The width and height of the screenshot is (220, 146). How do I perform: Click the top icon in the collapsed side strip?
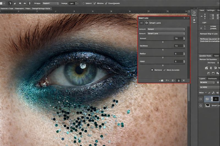click(x=194, y=13)
